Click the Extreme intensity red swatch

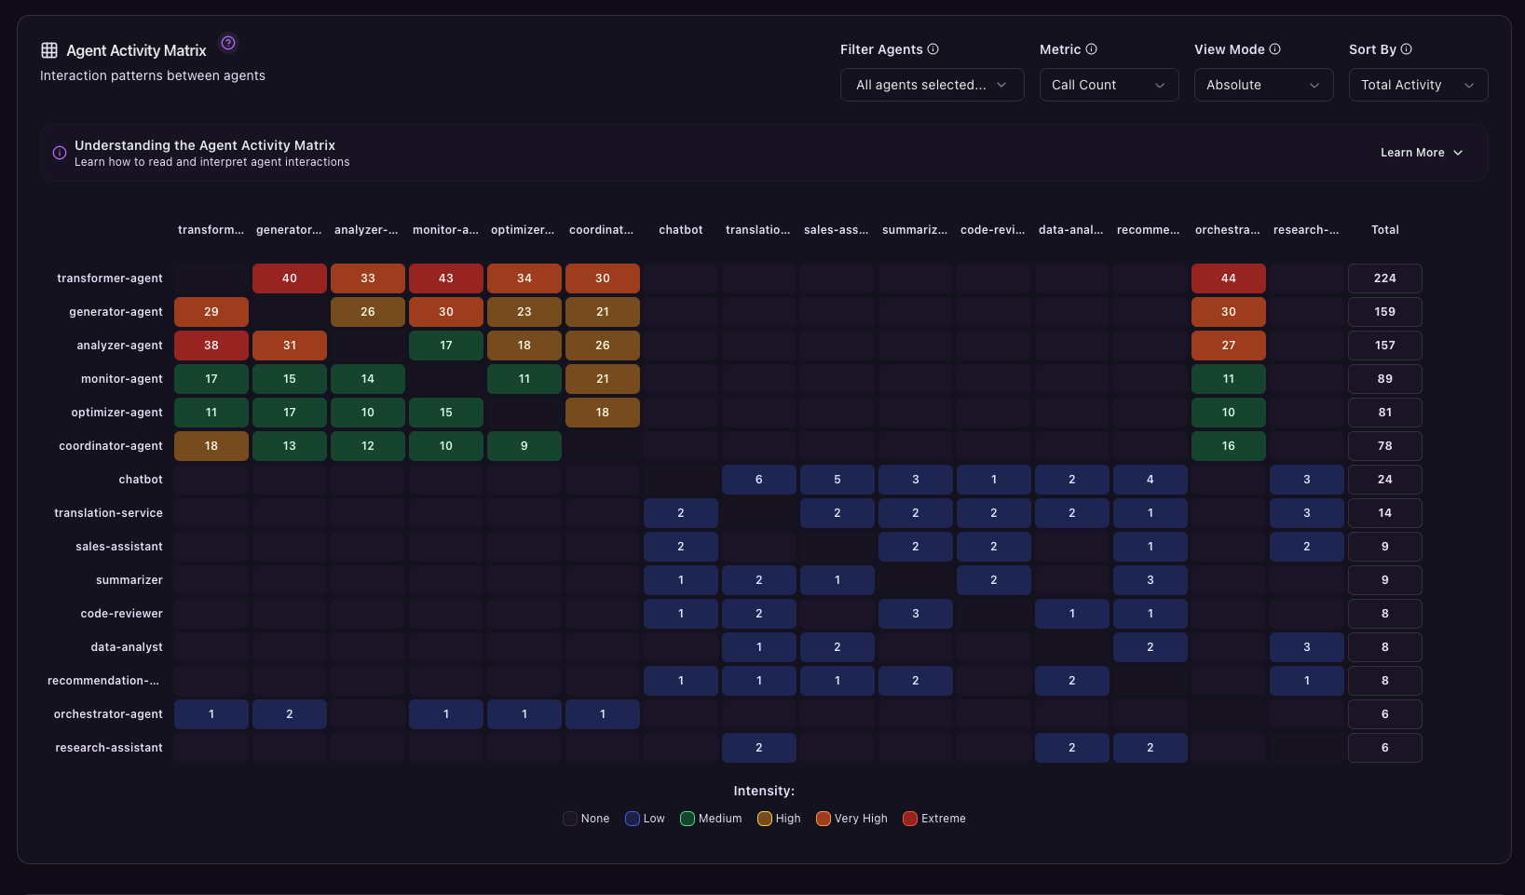[x=910, y=819]
